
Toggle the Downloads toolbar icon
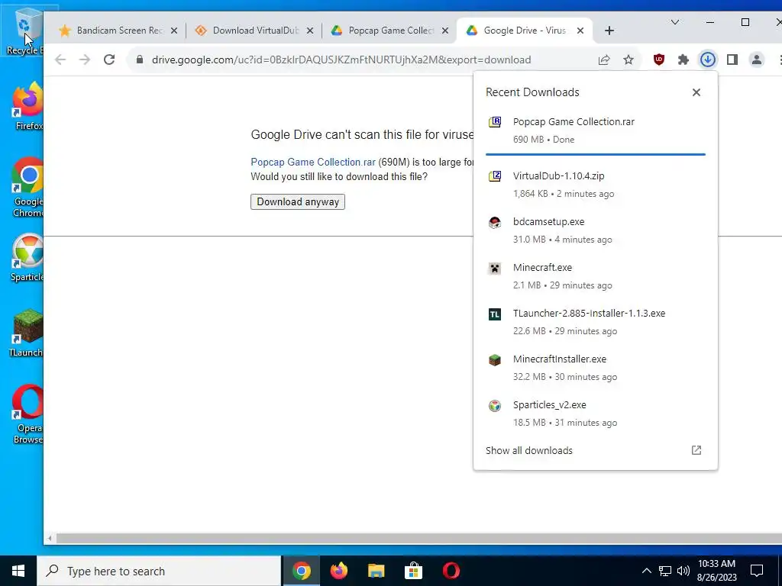tap(708, 60)
